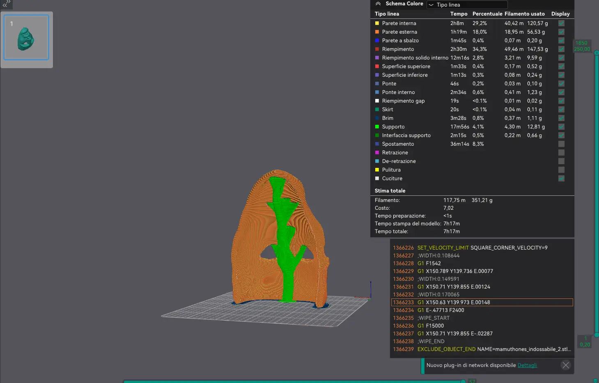Viewport: 599px width, 383px height.
Task: Toggle Riempimento gap display checkbox
Action: (561, 101)
